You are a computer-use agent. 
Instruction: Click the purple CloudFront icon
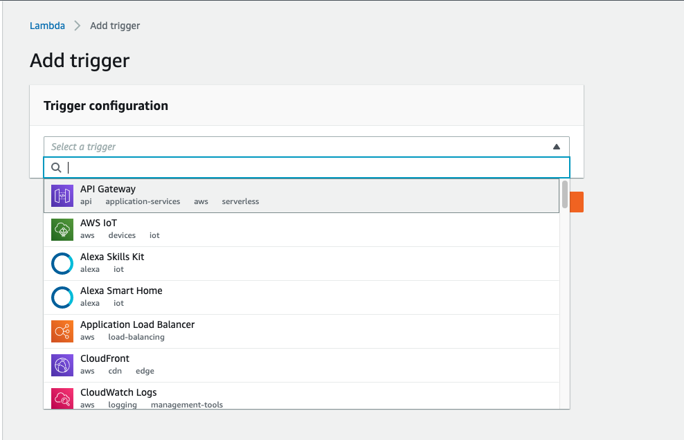click(62, 365)
